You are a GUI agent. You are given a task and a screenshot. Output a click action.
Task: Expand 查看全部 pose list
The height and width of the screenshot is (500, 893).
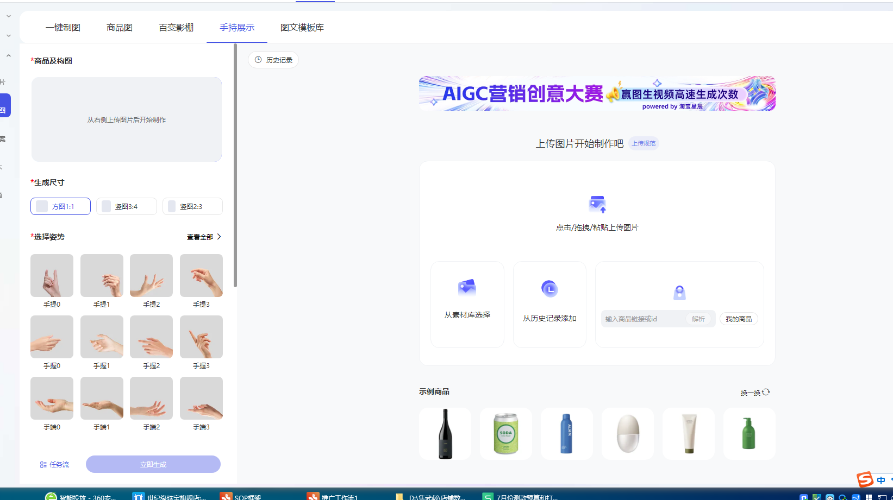tap(204, 237)
